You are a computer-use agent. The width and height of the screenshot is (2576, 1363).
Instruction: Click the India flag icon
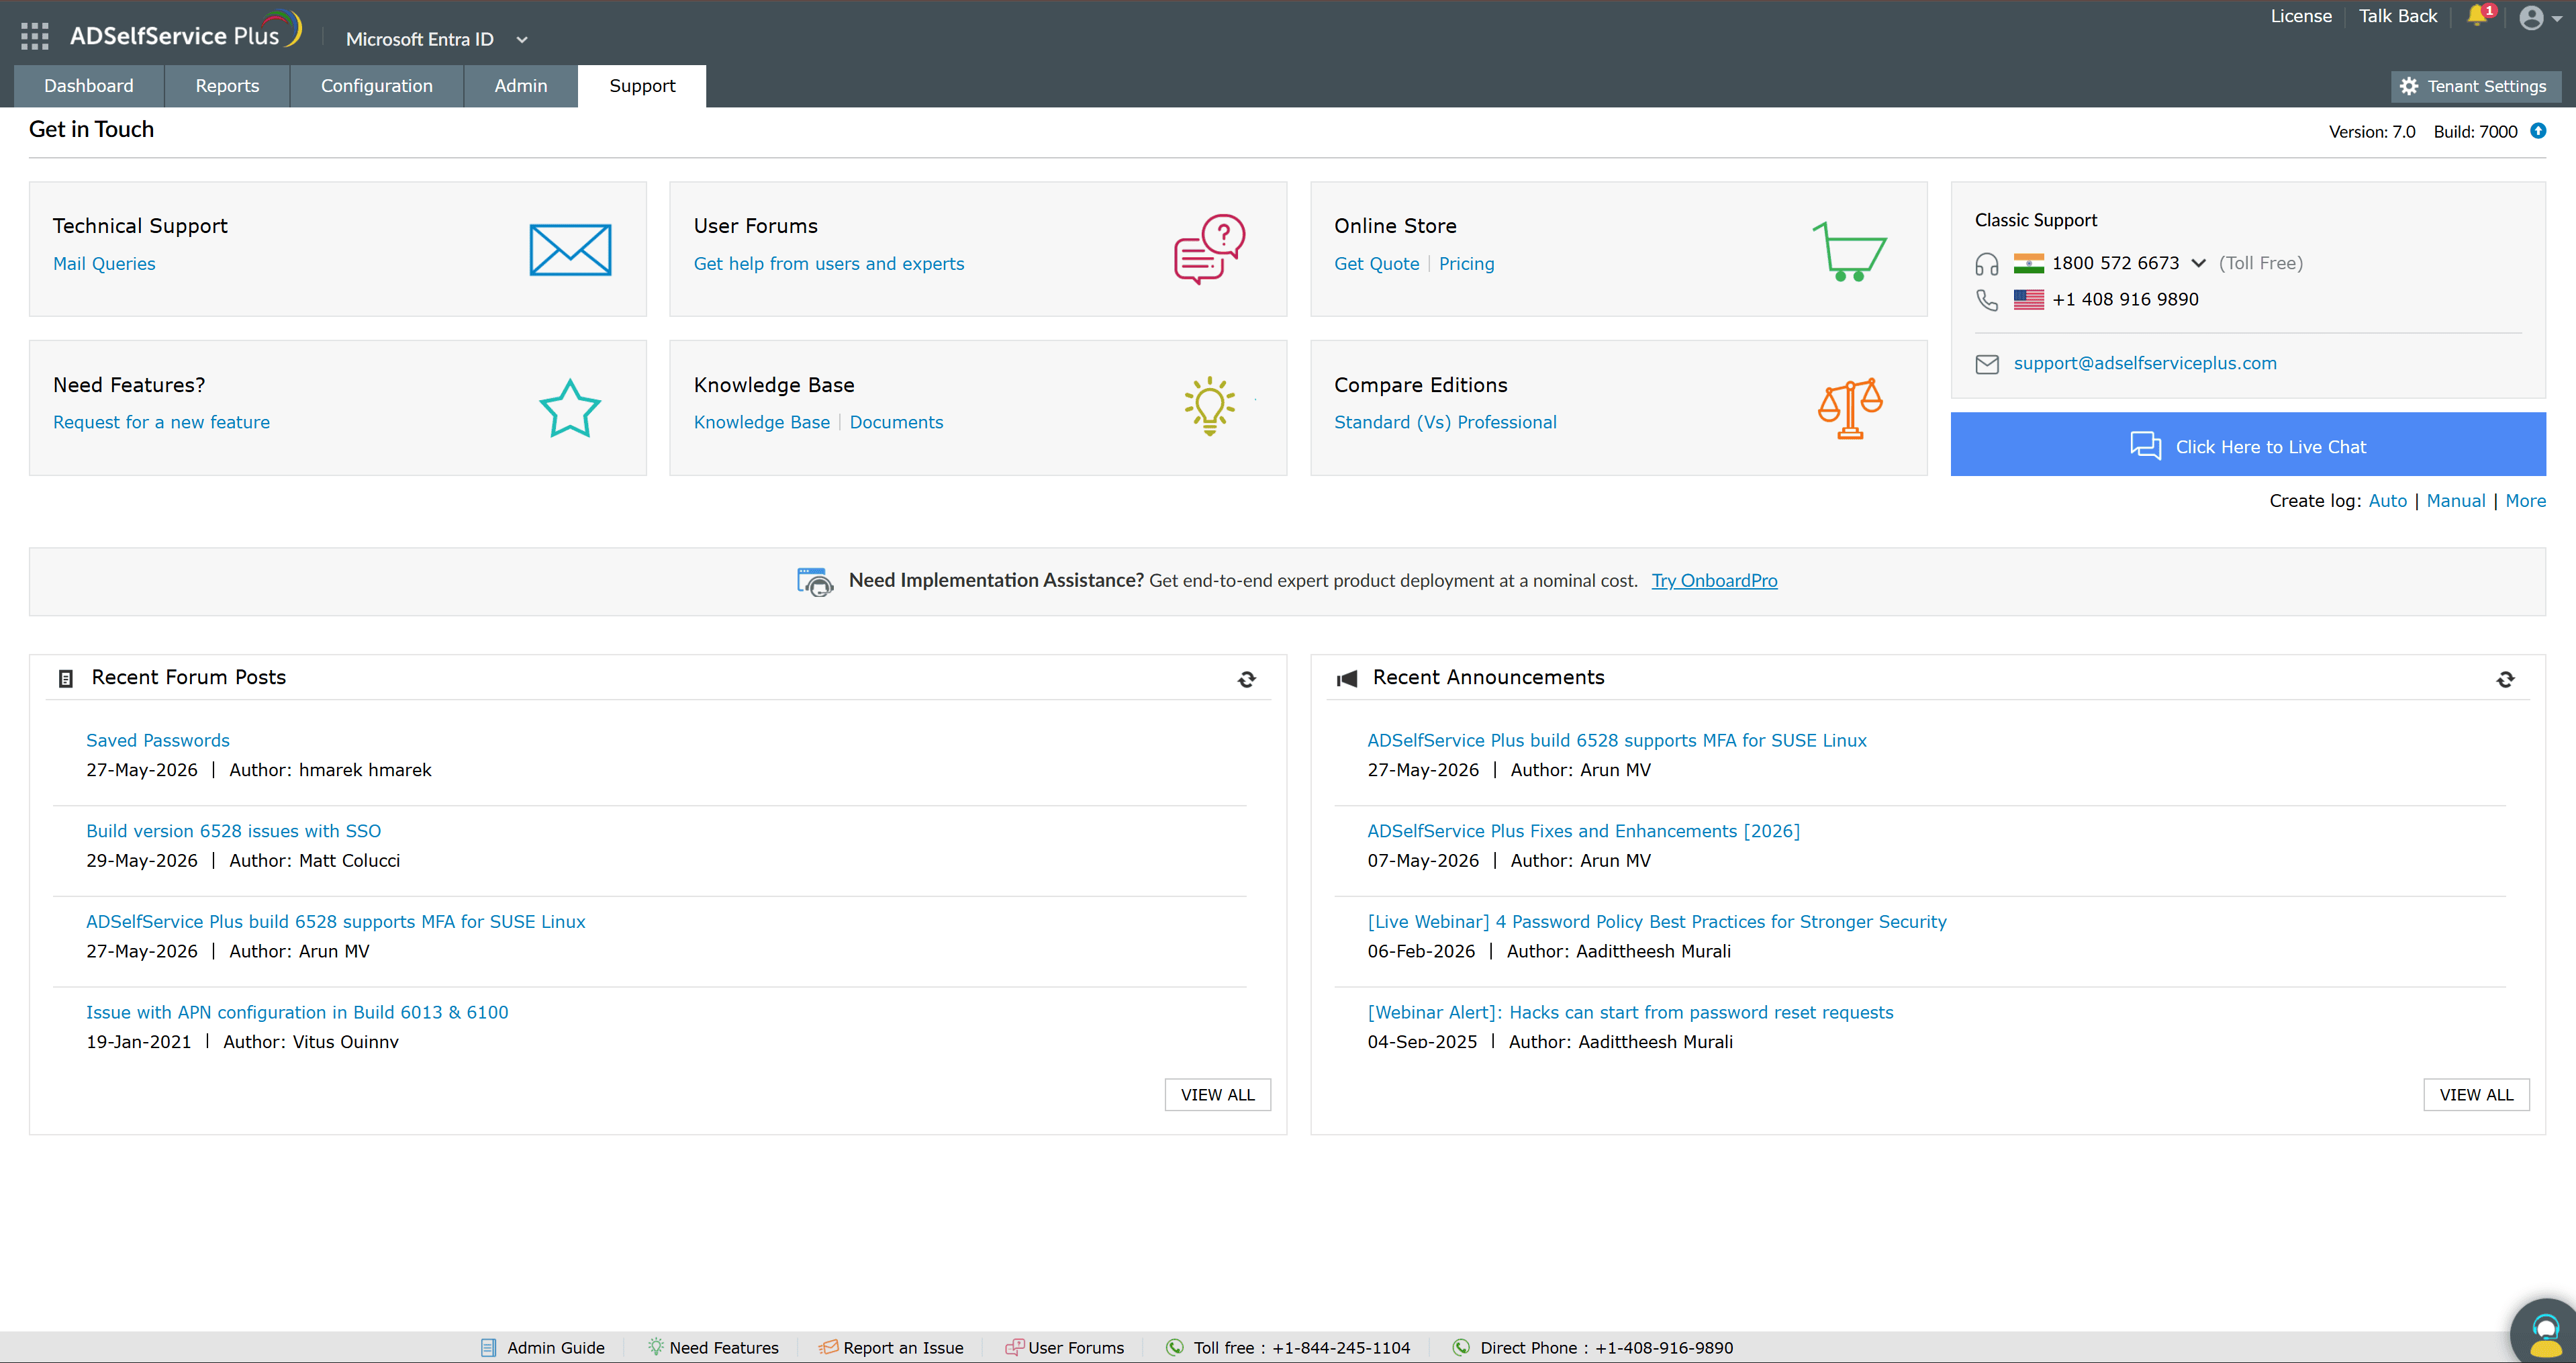coord(2028,263)
